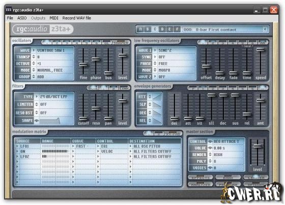The width and height of the screenshot is (285, 205).
Task: Open control menu arrow for VELOC
Action: coord(98,151)
